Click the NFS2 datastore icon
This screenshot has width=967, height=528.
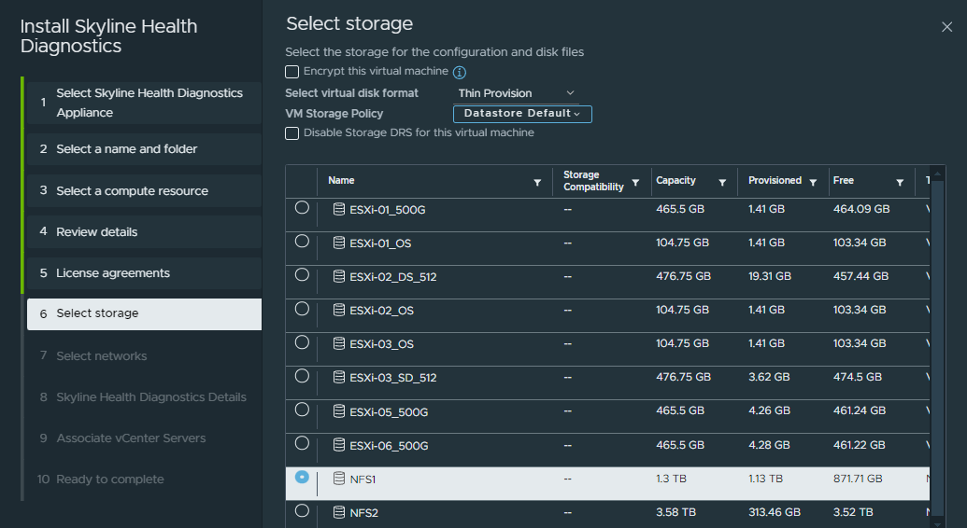338,512
